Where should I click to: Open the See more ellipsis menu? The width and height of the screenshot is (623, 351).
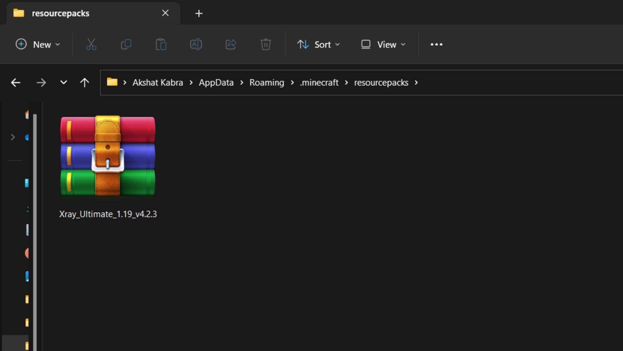(x=436, y=45)
